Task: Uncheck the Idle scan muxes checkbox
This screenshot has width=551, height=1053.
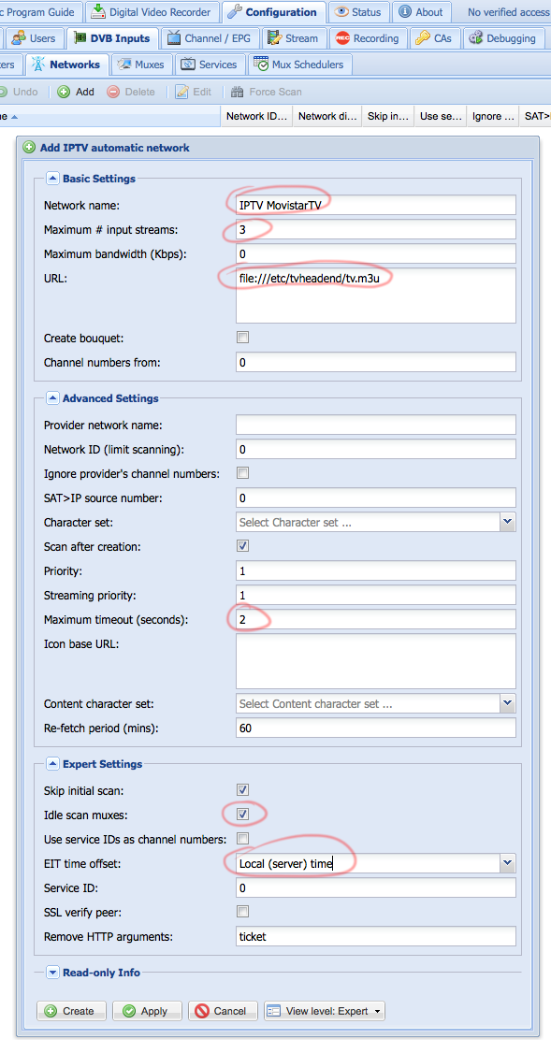Action: pos(242,814)
